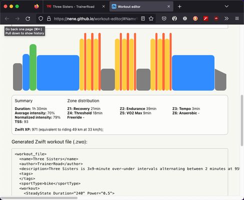Screen dimensions: 244x200
Task: Reload the page with refresh icon
Action: (28, 18)
